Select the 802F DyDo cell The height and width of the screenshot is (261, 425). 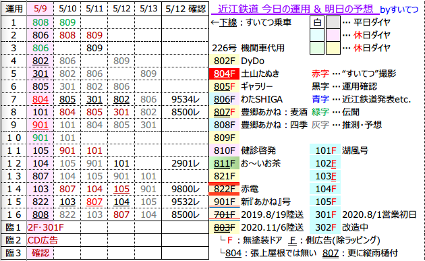[x=224, y=61]
